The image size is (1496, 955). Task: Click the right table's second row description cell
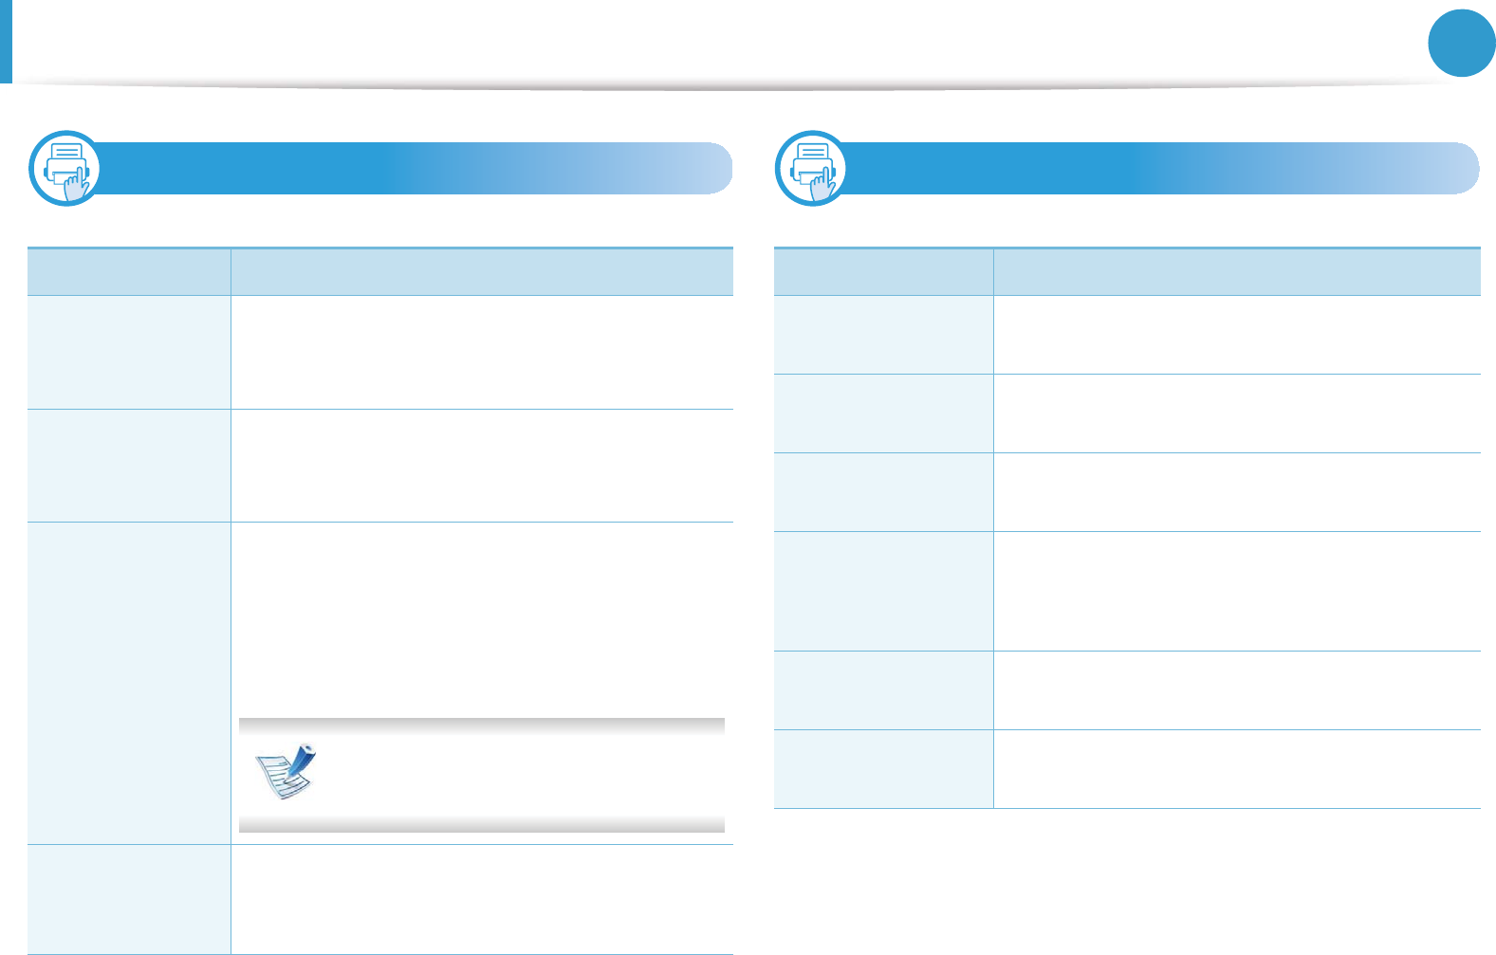(x=1237, y=413)
